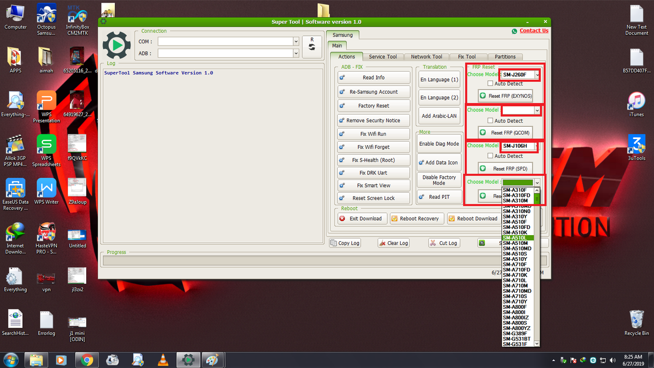Open Internet Download Manager desktop icon
The height and width of the screenshot is (368, 654).
point(15,238)
